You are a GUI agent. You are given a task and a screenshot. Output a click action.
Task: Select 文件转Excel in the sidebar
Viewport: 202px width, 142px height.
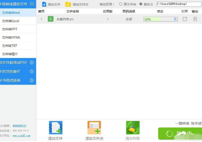(x=18, y=21)
